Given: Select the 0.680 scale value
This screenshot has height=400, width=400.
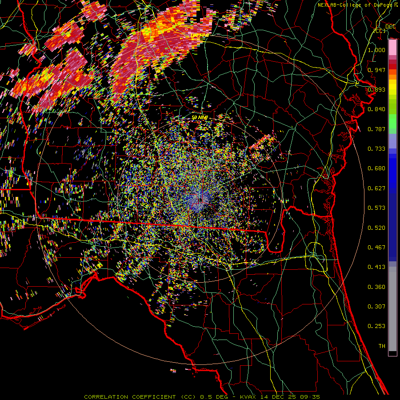Looking at the screenshot, I should 376,168.
